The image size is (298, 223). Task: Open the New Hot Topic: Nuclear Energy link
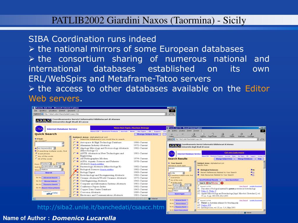131,128
